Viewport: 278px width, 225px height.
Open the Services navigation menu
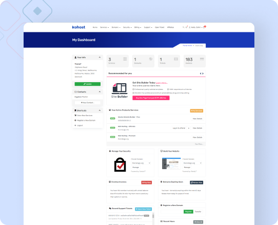(x=105, y=27)
